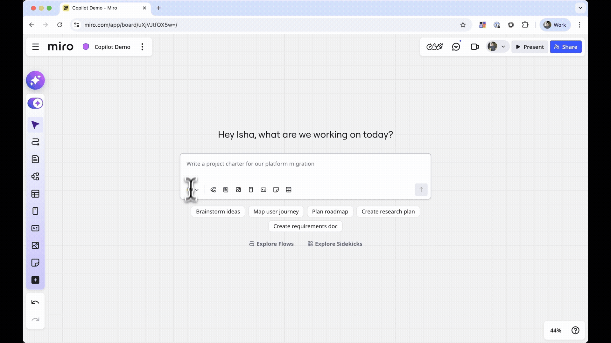Open the main hamburger menu

click(35, 47)
